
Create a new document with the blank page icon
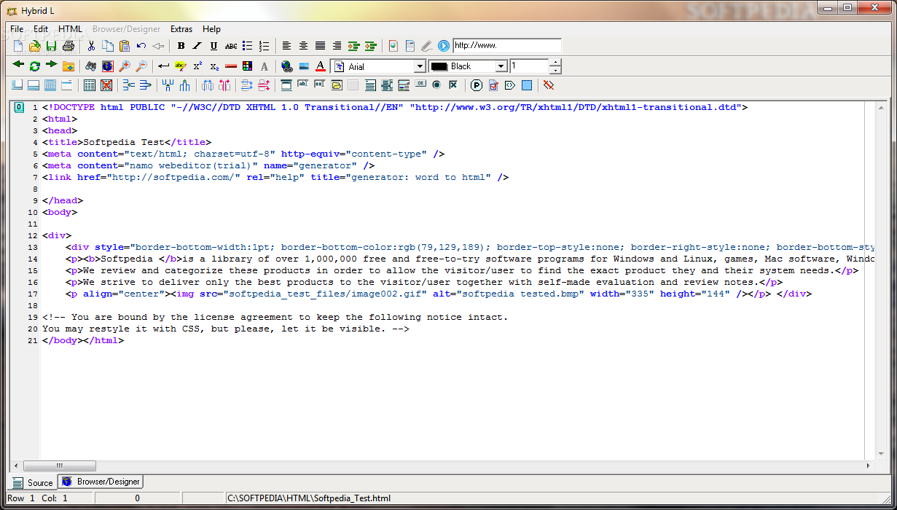18,46
